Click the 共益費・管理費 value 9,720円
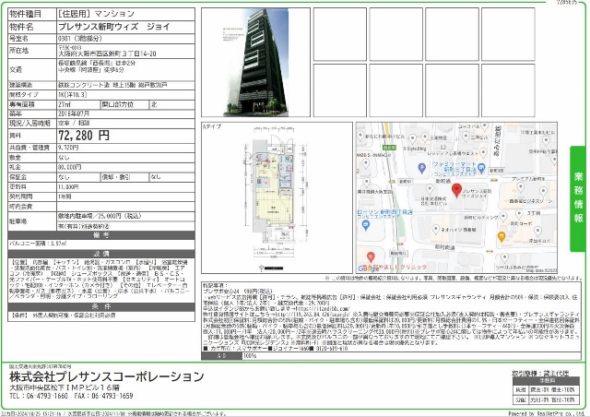This screenshot has height=417, width=590. coord(68,148)
